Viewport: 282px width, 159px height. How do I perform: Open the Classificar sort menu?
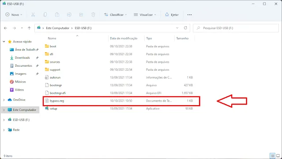coord(115,15)
